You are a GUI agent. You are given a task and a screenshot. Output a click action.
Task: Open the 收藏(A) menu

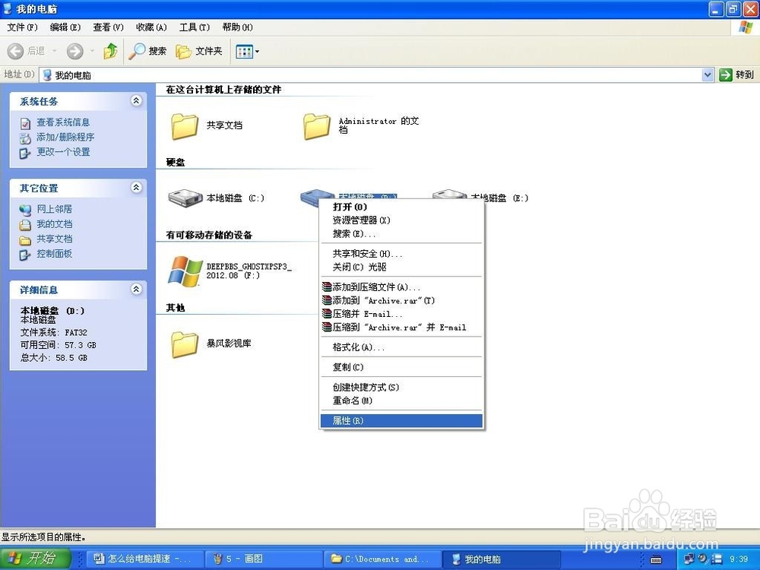pos(151,27)
